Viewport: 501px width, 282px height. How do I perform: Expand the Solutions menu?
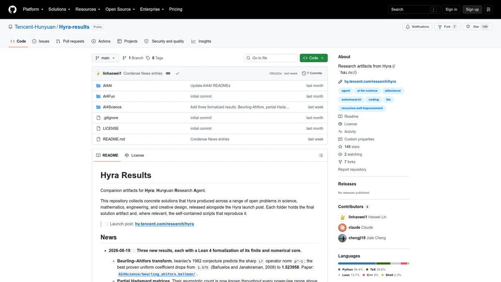coord(59,9)
